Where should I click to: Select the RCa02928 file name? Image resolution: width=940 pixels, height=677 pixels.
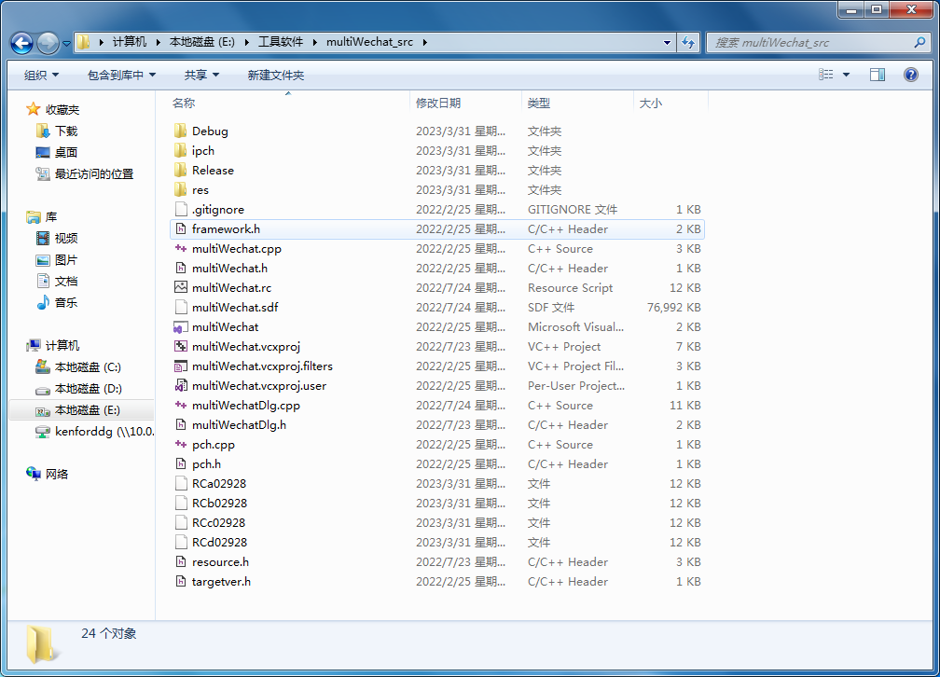tap(219, 483)
